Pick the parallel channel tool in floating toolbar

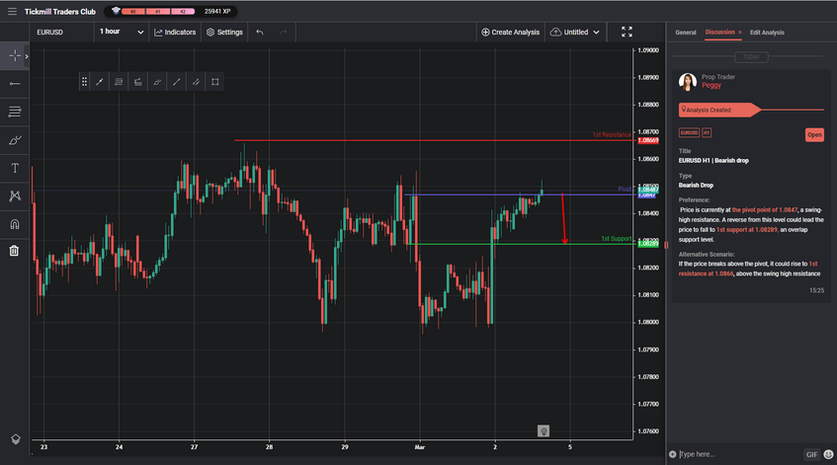196,82
